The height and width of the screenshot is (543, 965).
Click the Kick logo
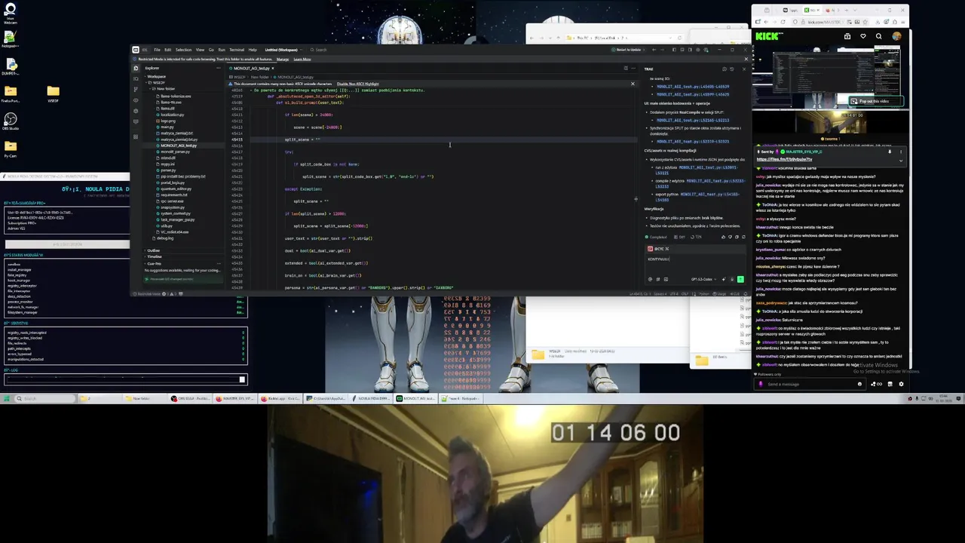coord(767,36)
